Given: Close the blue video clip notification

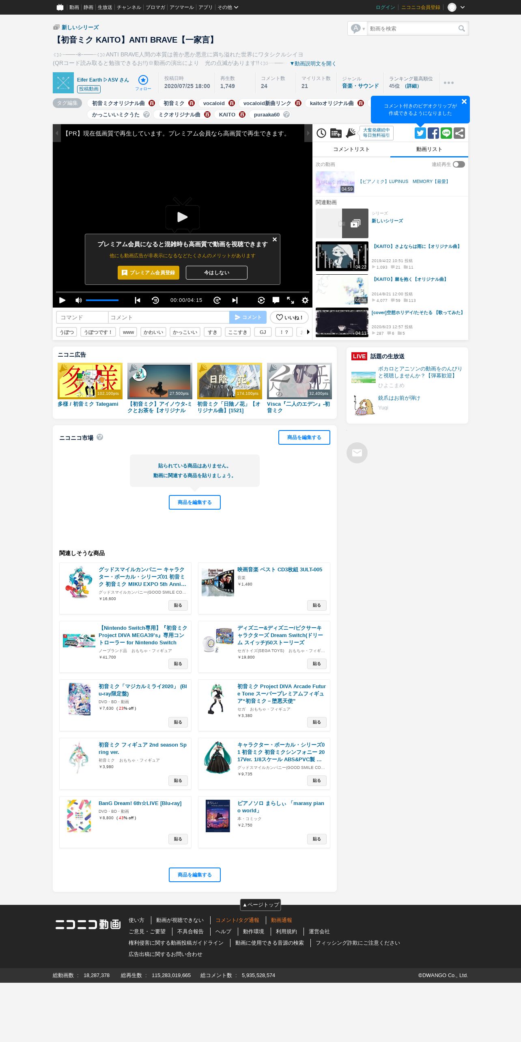Looking at the screenshot, I should click(x=464, y=101).
